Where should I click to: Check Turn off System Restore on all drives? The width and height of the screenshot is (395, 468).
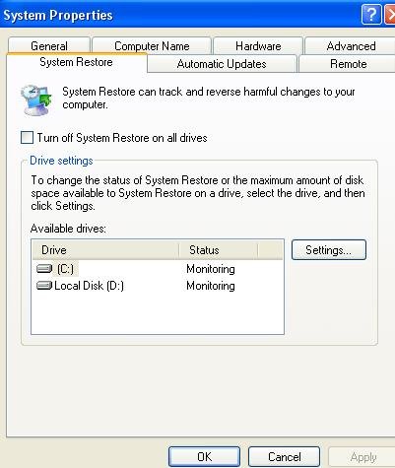coord(27,137)
